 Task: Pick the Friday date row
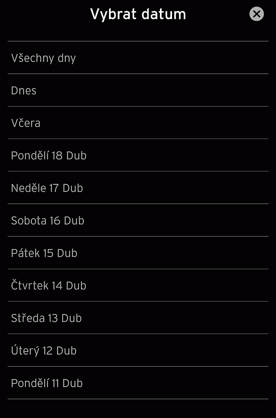(x=138, y=253)
